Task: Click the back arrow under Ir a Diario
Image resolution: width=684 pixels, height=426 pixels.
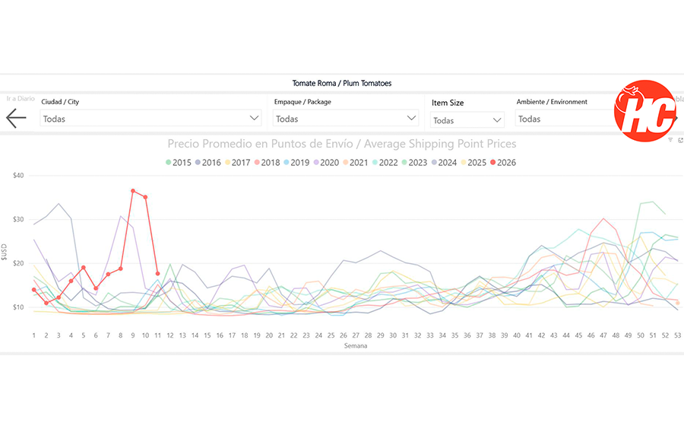Action: (16, 118)
